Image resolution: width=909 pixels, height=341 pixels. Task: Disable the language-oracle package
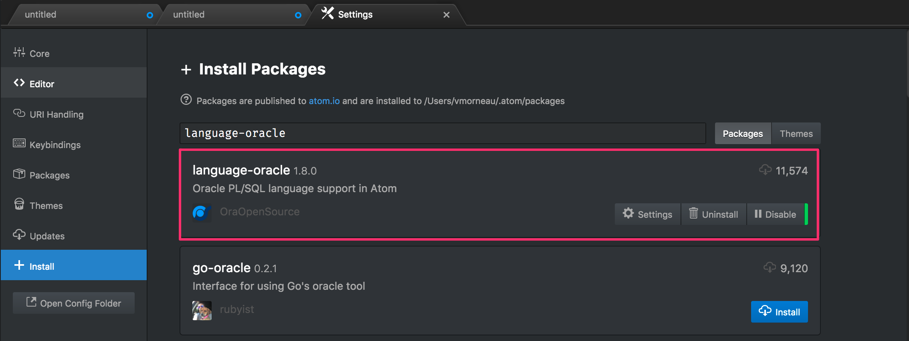click(x=776, y=214)
